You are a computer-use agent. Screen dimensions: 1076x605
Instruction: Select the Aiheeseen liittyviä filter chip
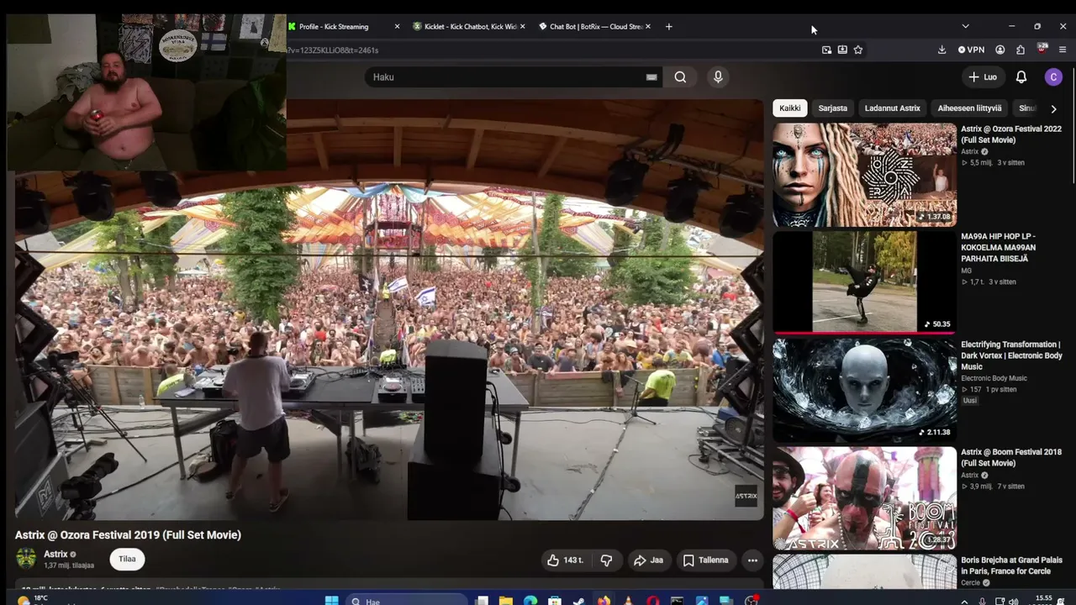click(970, 108)
